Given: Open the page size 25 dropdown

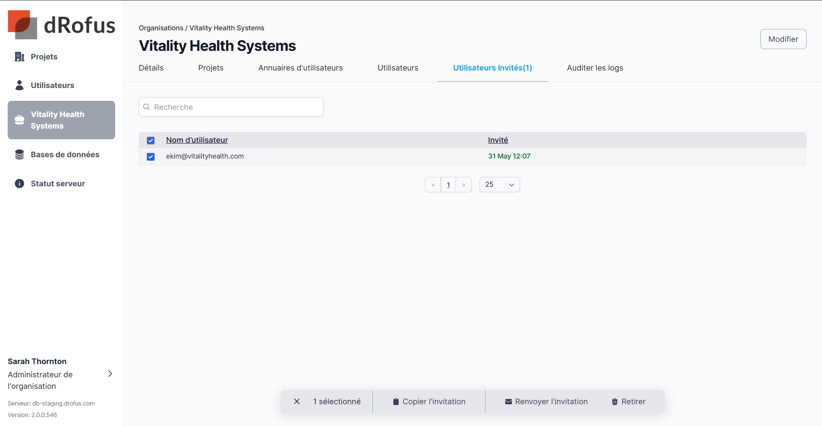Looking at the screenshot, I should click(500, 185).
